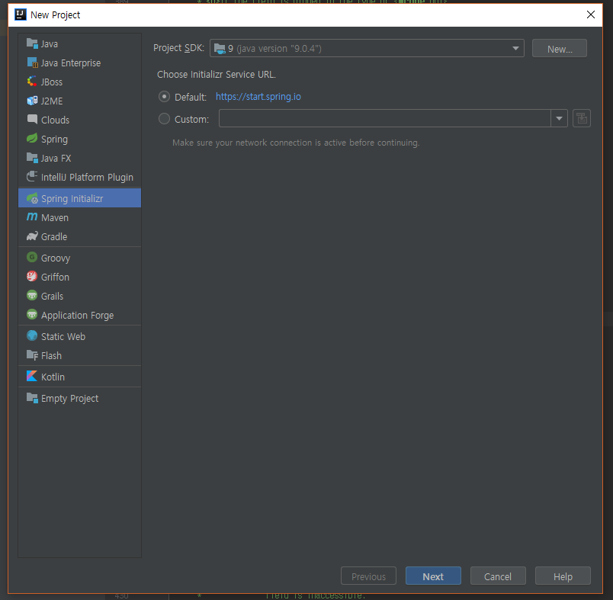The height and width of the screenshot is (600, 613).
Task: Select the Application Forge label
Action: pyautogui.click(x=78, y=316)
